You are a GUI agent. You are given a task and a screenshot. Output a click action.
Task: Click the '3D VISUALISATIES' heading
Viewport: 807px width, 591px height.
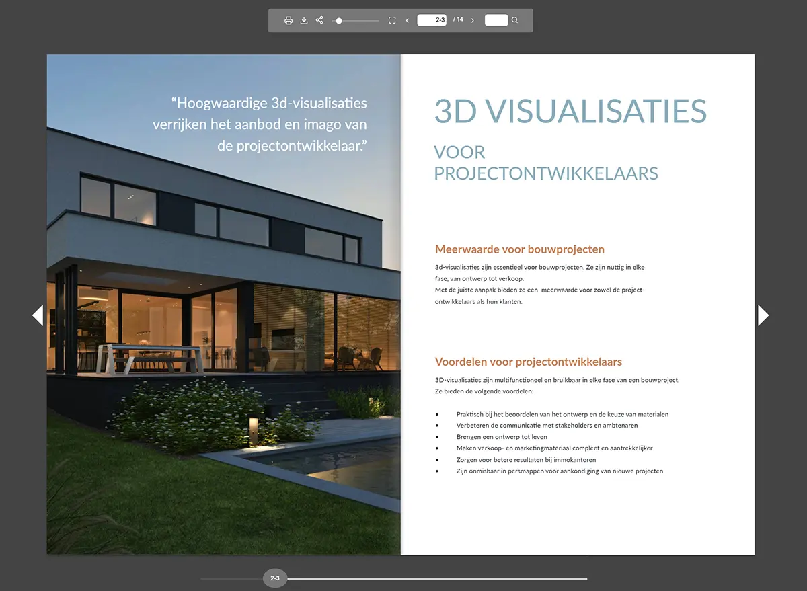tap(570, 111)
